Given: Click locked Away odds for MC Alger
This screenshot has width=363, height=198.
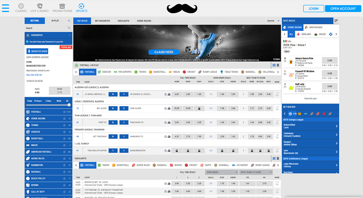Looking at the screenshot, I should tap(199, 109).
